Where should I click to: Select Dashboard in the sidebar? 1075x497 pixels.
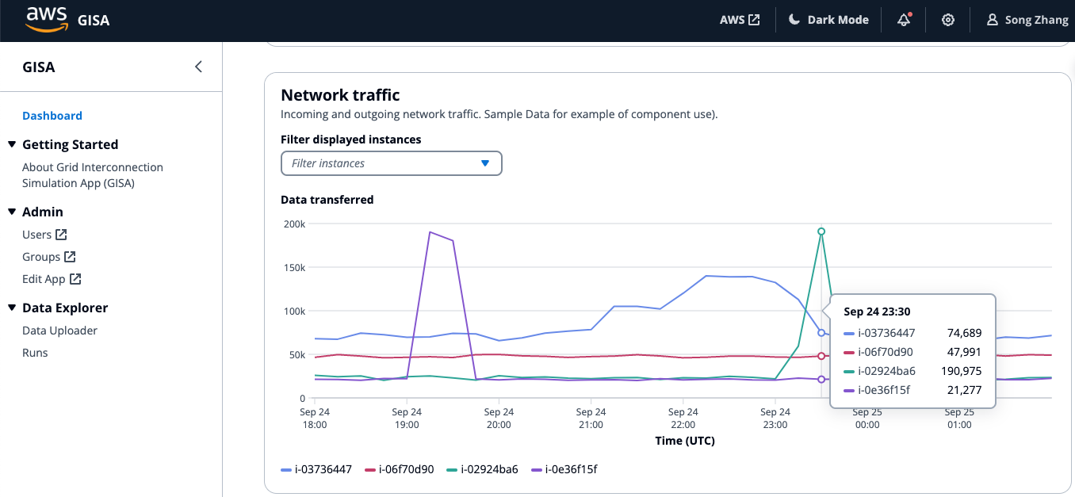(52, 115)
